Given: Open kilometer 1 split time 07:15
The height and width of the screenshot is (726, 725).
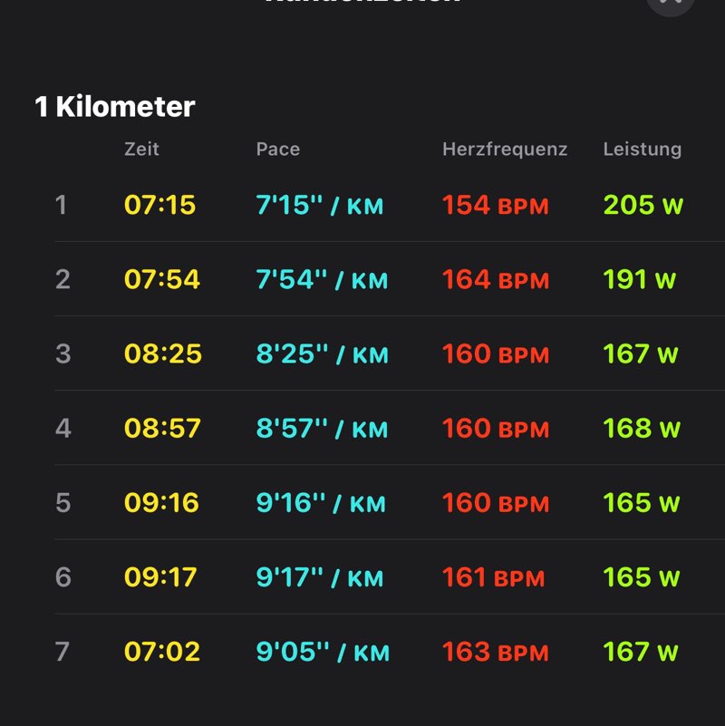Looking at the screenshot, I should click(159, 205).
